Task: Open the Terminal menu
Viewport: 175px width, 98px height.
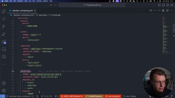Action: tap(39, 1)
